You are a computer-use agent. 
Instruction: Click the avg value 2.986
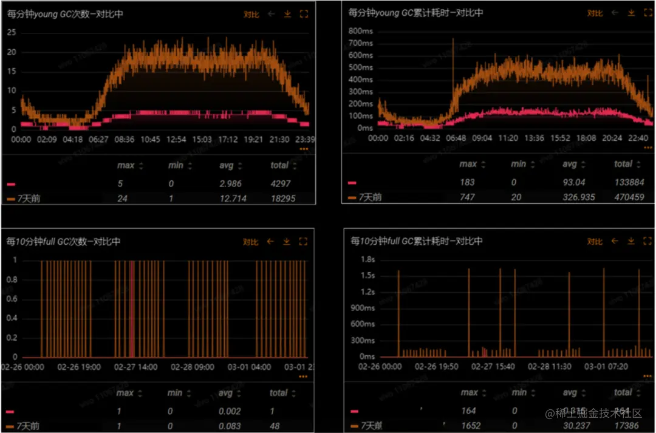(231, 183)
